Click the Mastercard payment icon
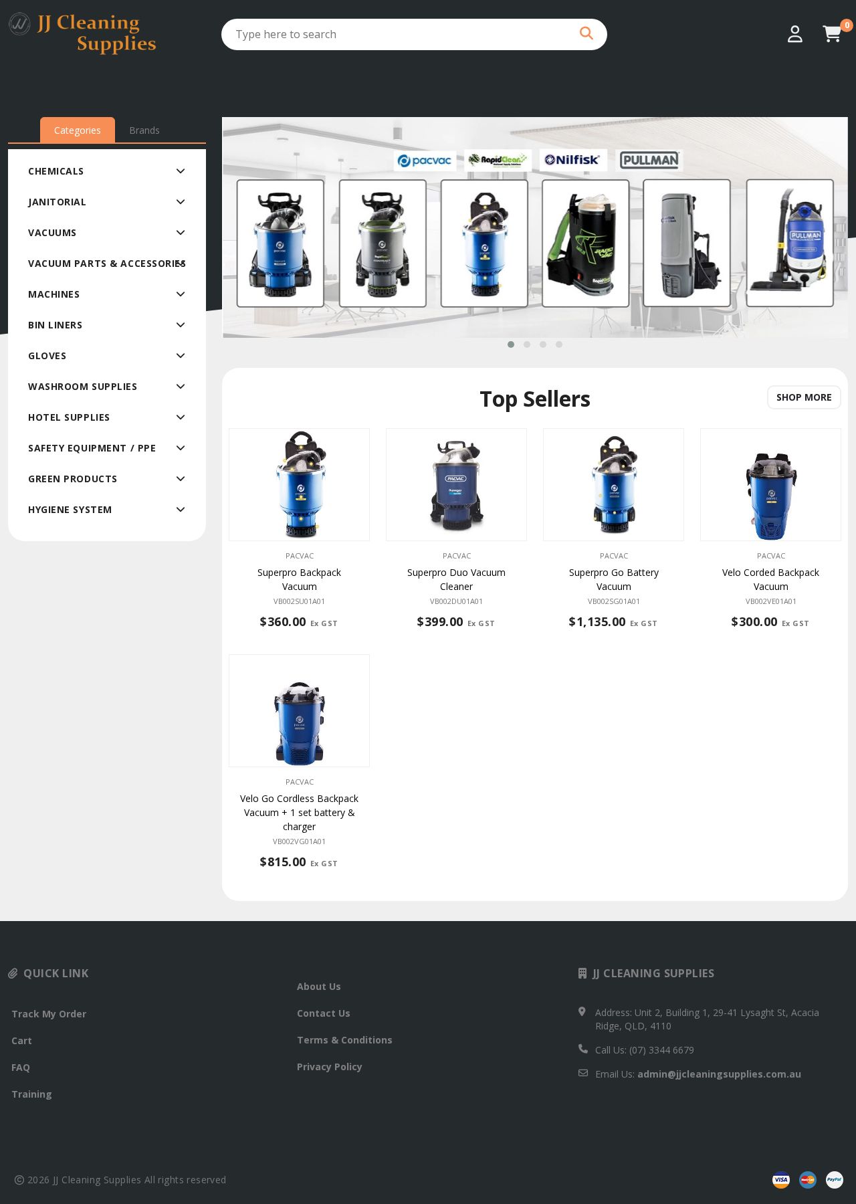Screen dimensions: 856x1204 coord(808,1180)
